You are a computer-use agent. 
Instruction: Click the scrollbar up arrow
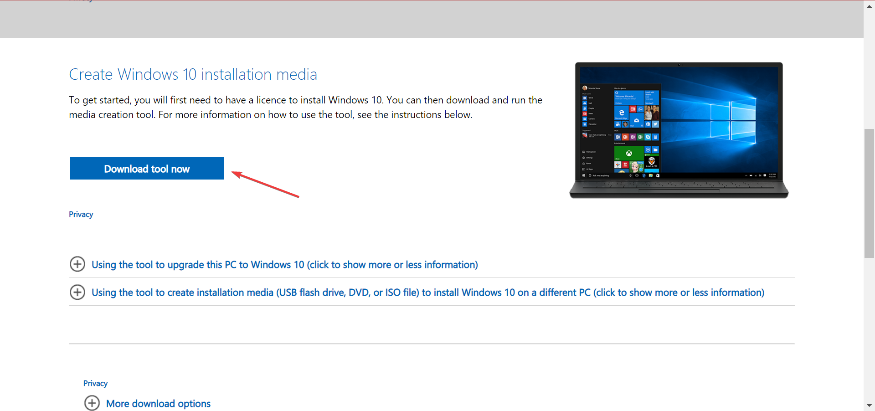pyautogui.click(x=869, y=6)
